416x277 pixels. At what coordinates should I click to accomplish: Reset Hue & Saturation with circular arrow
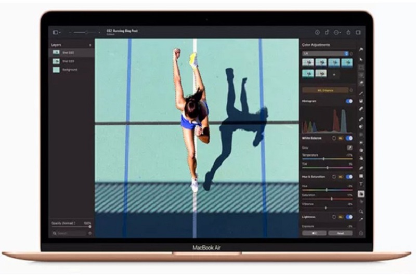pos(334,177)
